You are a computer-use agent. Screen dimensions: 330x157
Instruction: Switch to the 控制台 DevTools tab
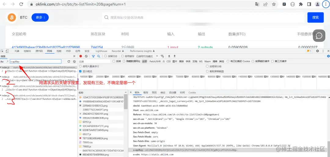28,51
